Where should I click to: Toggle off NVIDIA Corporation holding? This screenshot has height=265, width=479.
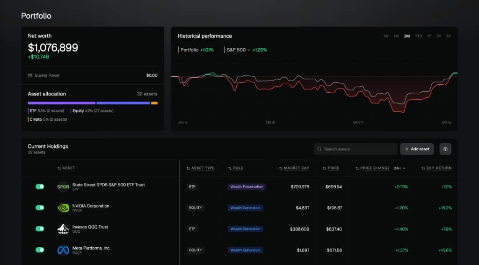pos(40,207)
